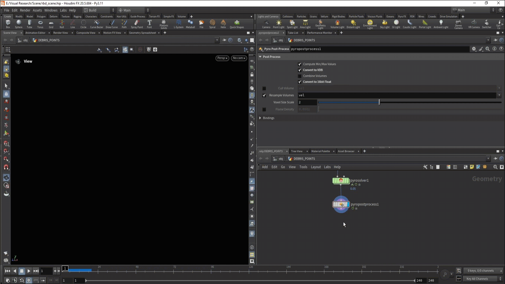Image resolution: width=505 pixels, height=284 pixels.
Task: Click the Torus shelf tool
Action: [x=40, y=24]
